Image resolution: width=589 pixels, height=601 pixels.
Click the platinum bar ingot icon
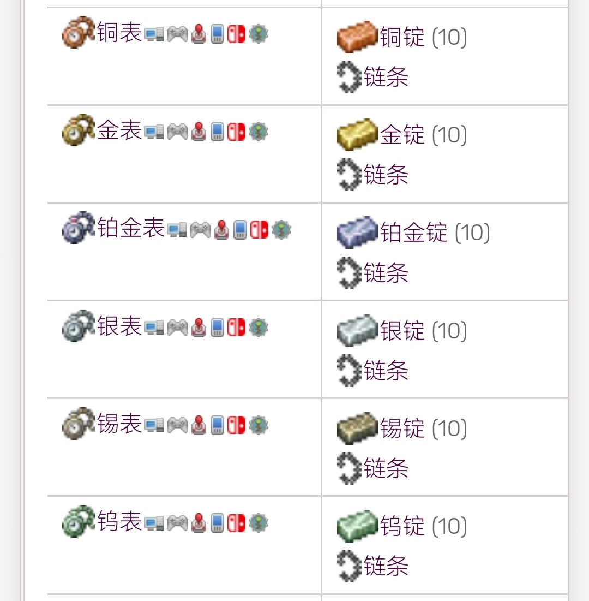[x=357, y=233]
